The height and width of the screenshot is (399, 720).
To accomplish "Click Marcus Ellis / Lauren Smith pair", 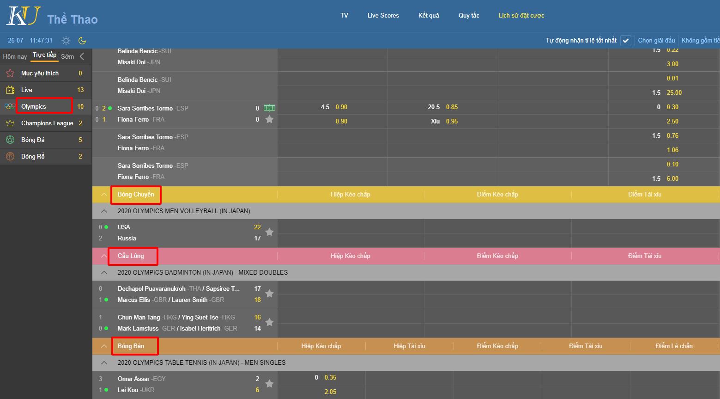I will tap(171, 300).
